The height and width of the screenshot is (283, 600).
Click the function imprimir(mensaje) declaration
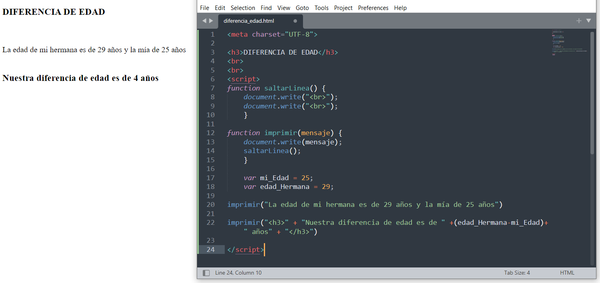(x=285, y=133)
